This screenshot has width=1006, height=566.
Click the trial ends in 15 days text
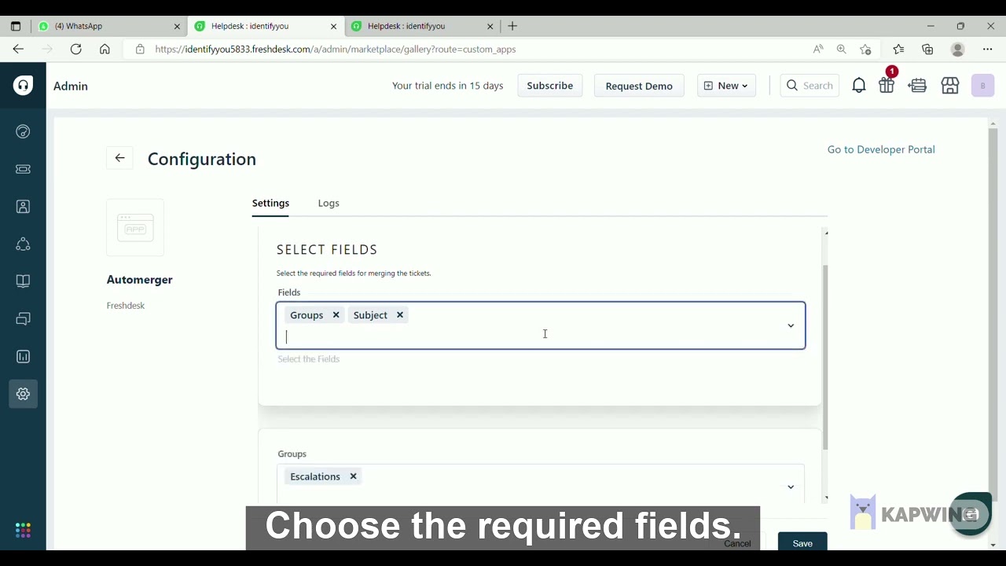447,86
